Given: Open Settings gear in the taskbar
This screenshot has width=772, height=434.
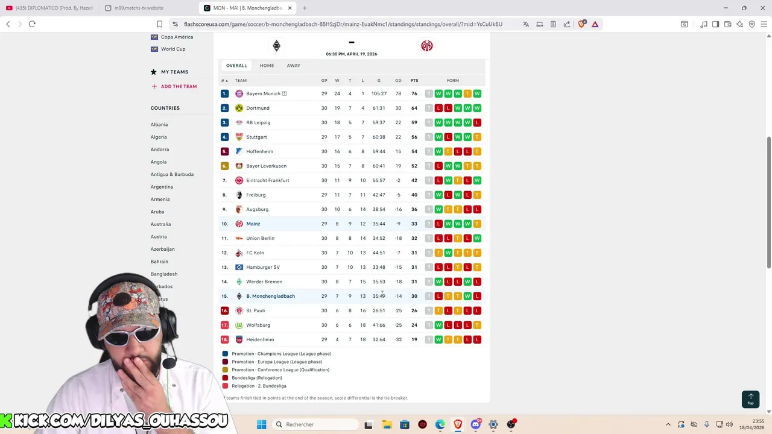Looking at the screenshot, I should click(493, 424).
